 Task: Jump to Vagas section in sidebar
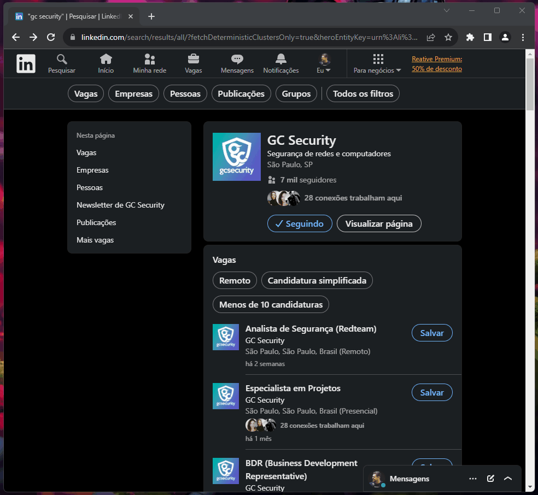pyautogui.click(x=86, y=152)
